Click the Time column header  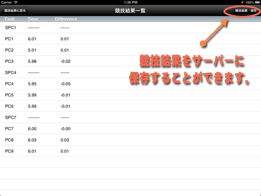coord(33,19)
